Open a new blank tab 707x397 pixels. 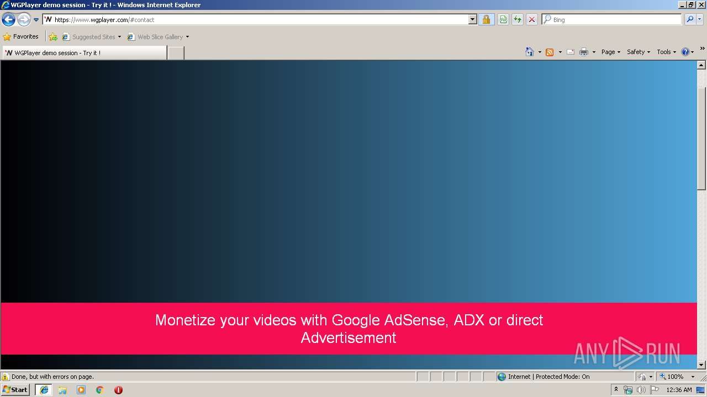[176, 53]
